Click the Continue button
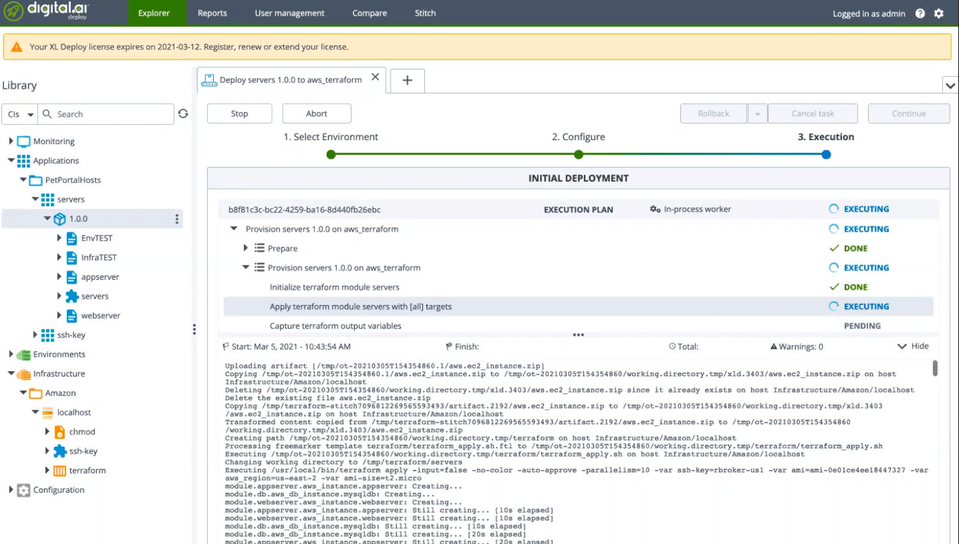The width and height of the screenshot is (959, 544). click(909, 114)
